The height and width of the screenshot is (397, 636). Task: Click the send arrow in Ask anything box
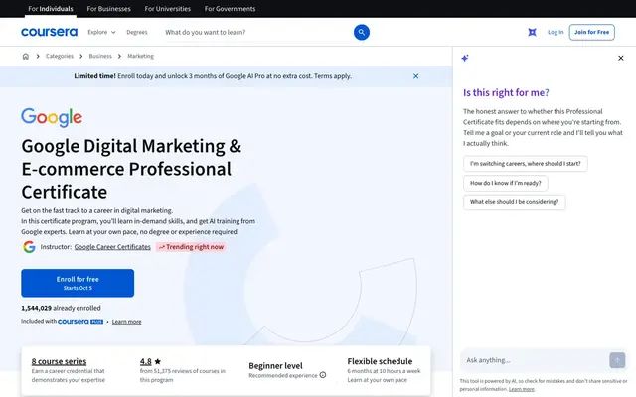click(617, 360)
